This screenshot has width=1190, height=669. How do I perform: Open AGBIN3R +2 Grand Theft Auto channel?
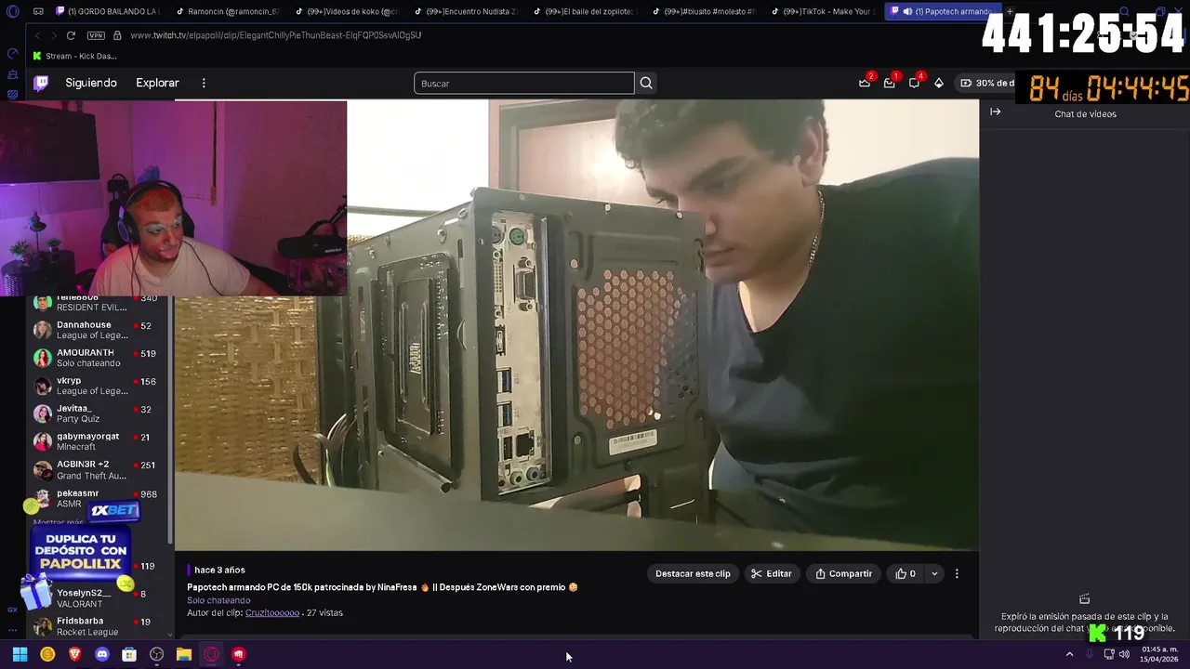click(99, 469)
